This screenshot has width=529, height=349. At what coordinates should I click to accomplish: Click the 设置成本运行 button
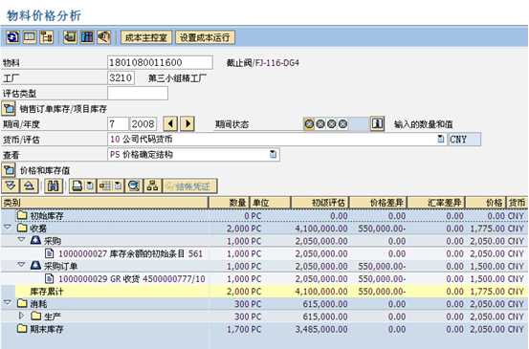(x=205, y=37)
